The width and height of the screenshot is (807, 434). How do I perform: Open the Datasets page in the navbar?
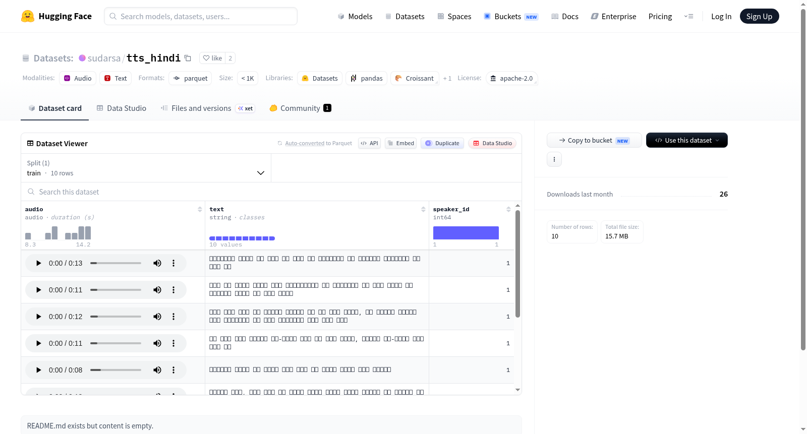(405, 17)
